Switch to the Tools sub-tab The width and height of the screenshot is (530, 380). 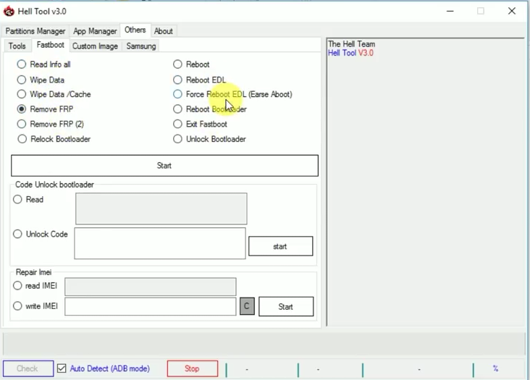(x=17, y=46)
